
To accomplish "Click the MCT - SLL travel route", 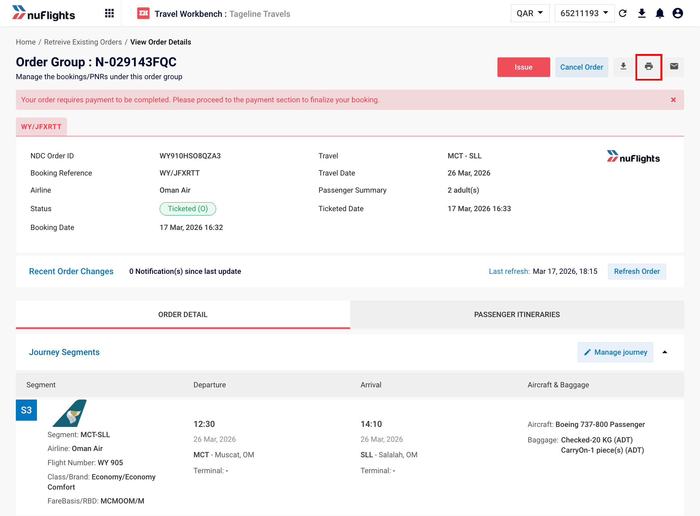I will [x=464, y=156].
